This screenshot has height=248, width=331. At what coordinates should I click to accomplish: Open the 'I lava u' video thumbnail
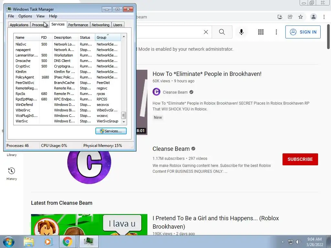click(x=89, y=225)
